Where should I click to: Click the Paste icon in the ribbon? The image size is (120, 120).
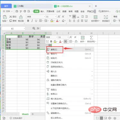point(5,17)
